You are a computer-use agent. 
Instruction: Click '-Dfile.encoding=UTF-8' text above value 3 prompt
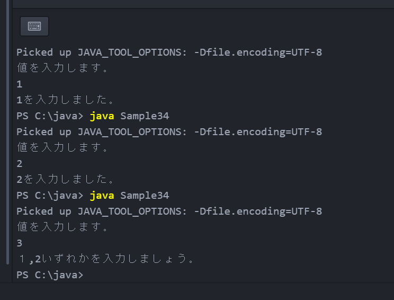[x=258, y=211]
